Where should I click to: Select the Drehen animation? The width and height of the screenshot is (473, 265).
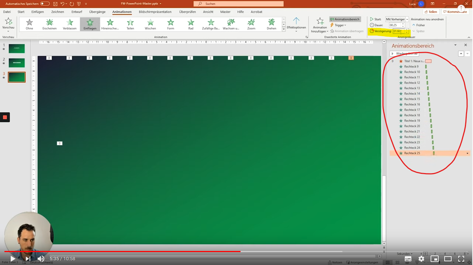[272, 24]
